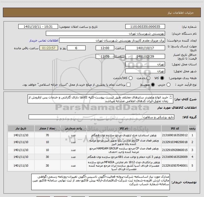Screen dimensions: 204x197
Task: Select the کالا/خدمت radio button
Action: 131,78
